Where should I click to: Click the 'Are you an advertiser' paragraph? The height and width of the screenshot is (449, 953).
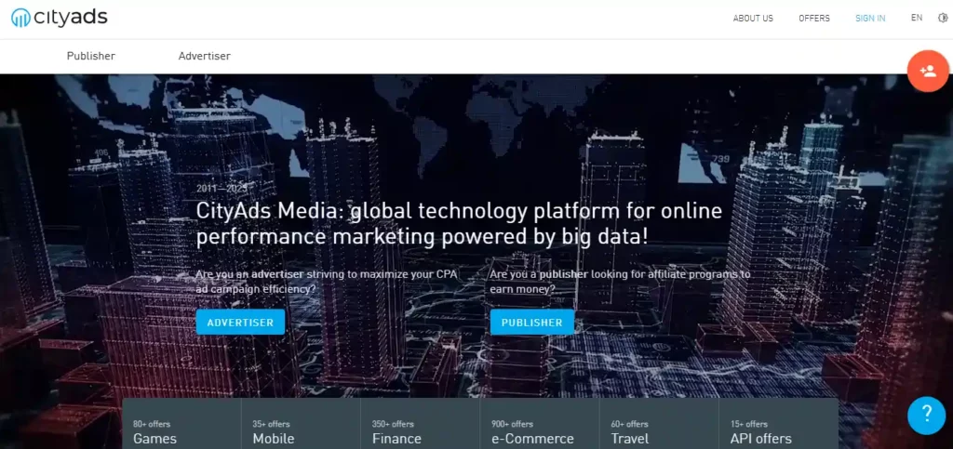coord(327,282)
